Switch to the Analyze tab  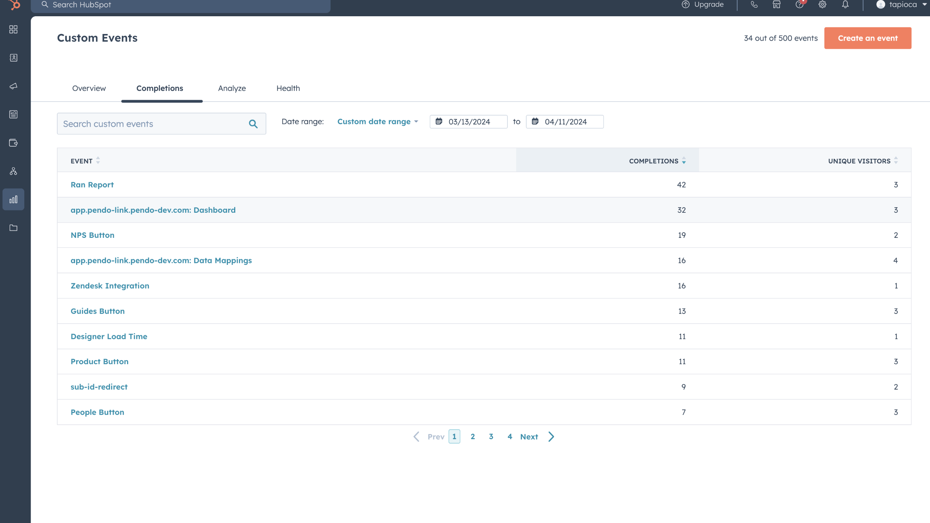[232, 88]
